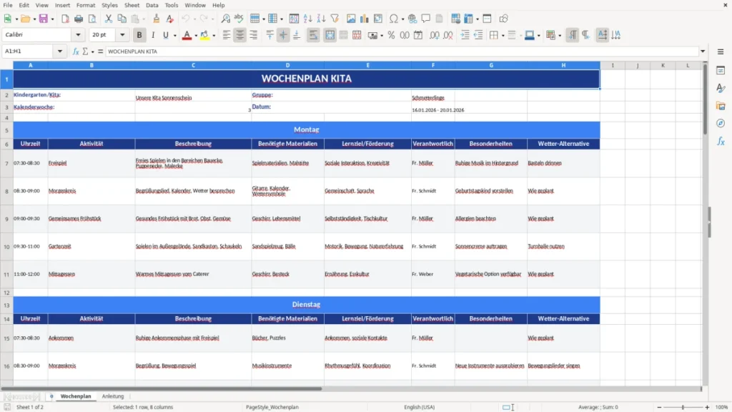The height and width of the screenshot is (412, 732).
Task: Open Borders dropdown arrow
Action: (503, 35)
